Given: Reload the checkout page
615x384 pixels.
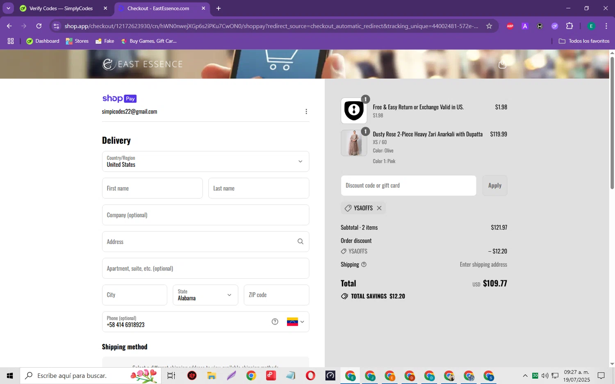Looking at the screenshot, I should tap(39, 26).
